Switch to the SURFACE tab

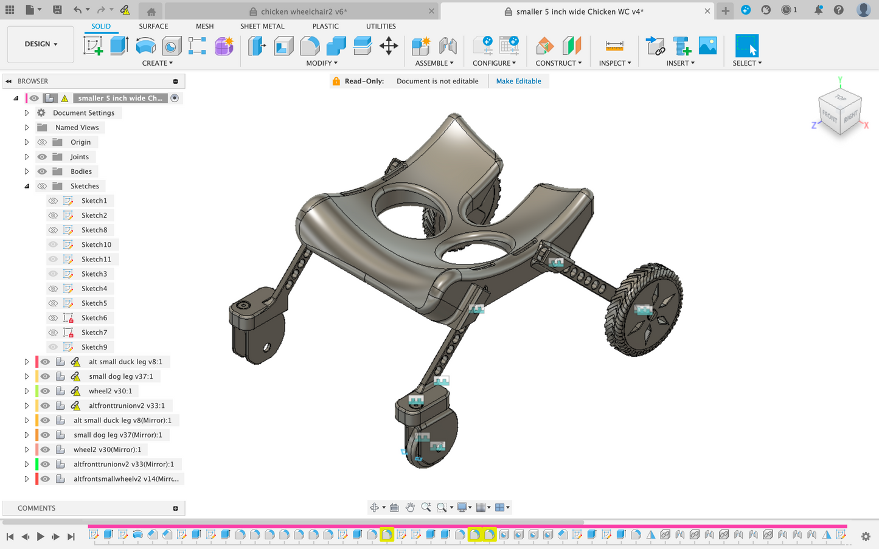[153, 26]
